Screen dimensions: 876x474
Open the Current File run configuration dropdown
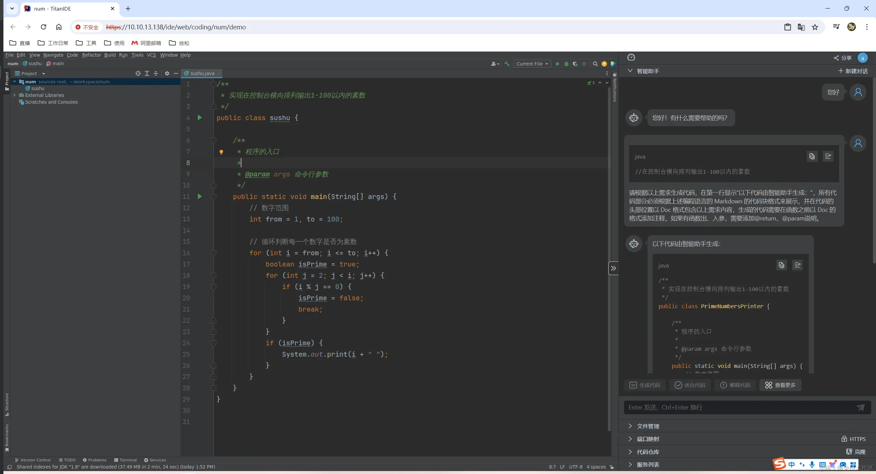point(532,64)
